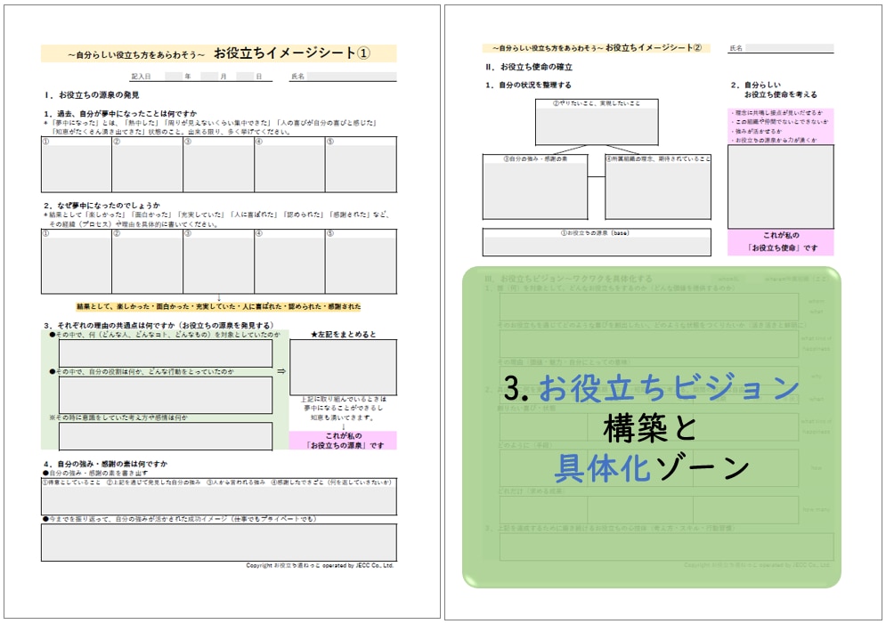Click the heading 4. 自分の強み・感謝の素は何ですか
This screenshot has height=624, width=886.
tap(106, 464)
